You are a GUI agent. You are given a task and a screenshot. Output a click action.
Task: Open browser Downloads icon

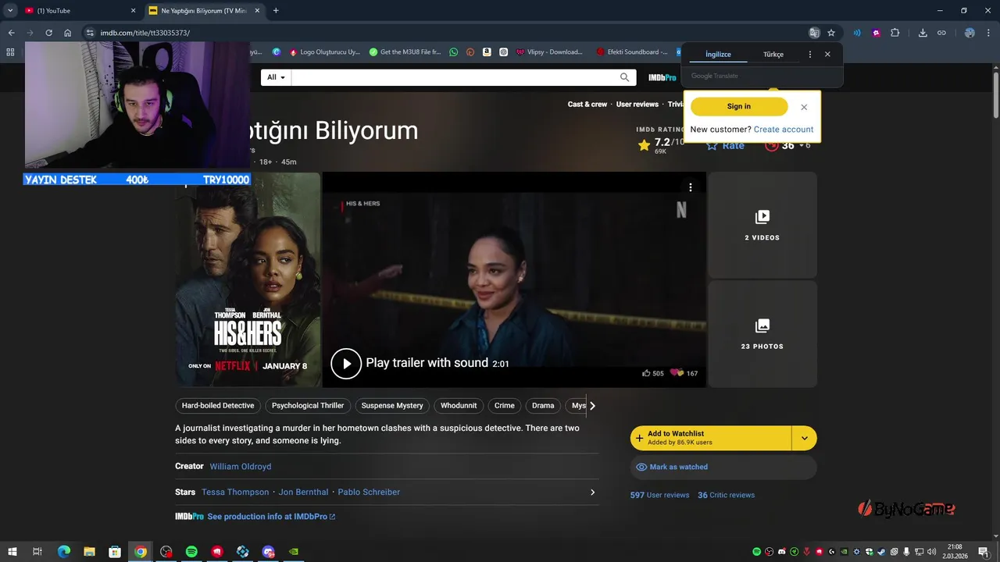pyautogui.click(x=923, y=33)
